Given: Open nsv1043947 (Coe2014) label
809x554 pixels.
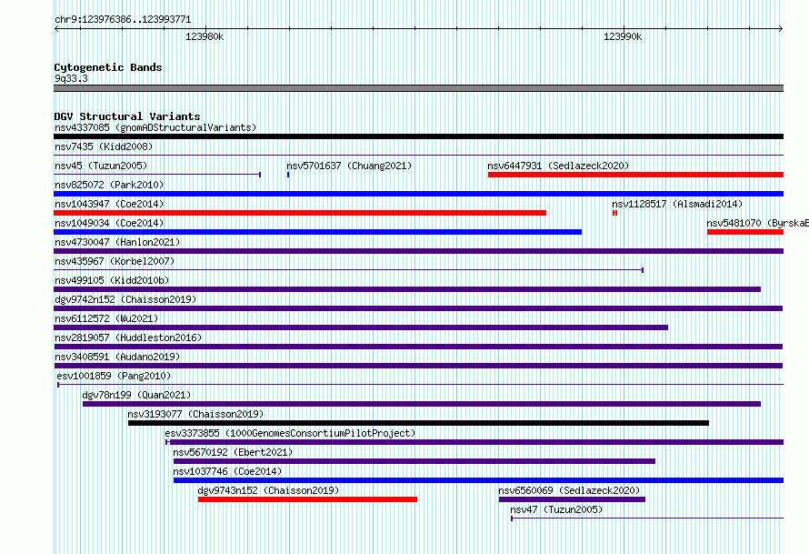Looking at the screenshot, I should click(x=109, y=204).
